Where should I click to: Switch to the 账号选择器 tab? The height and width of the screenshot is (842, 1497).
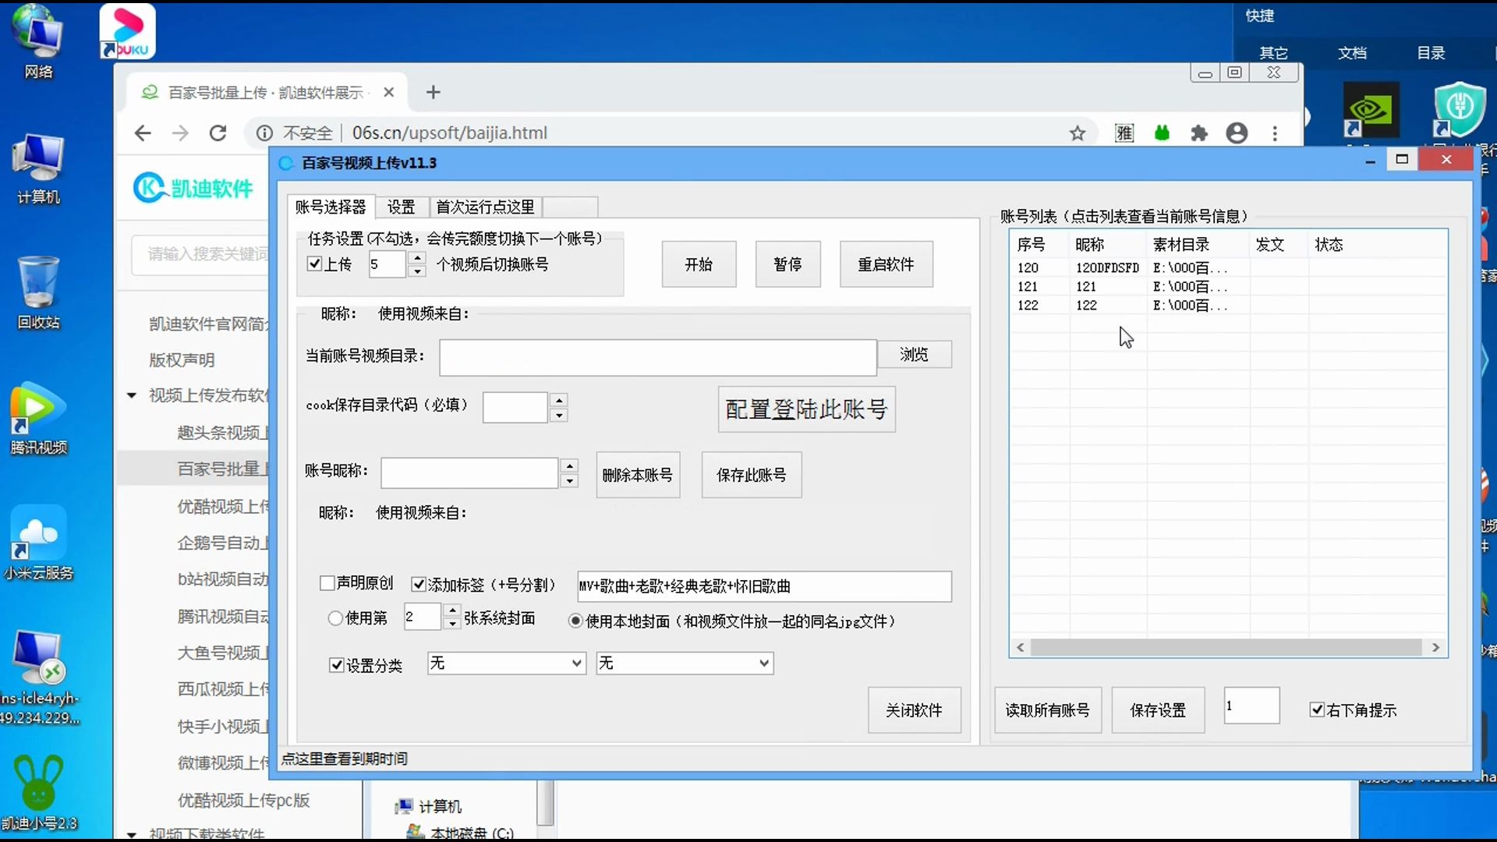pyautogui.click(x=331, y=207)
